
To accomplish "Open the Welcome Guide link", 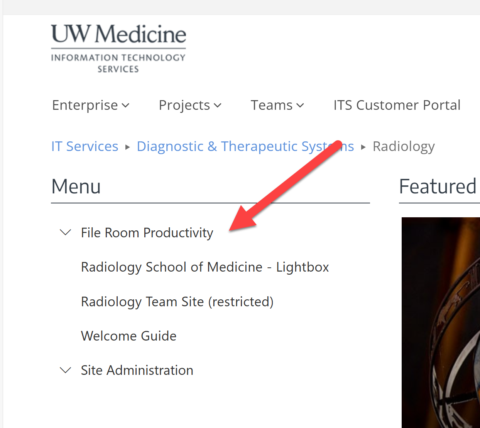I will pyautogui.click(x=128, y=336).
